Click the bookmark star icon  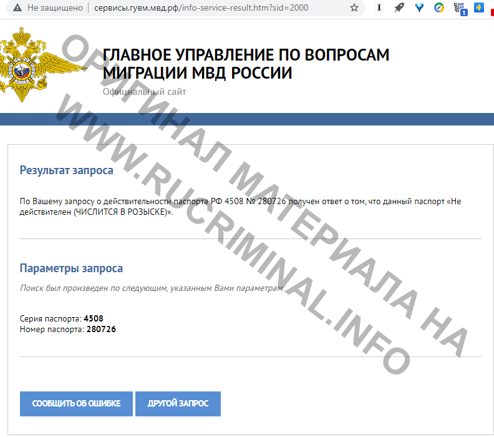(x=354, y=8)
